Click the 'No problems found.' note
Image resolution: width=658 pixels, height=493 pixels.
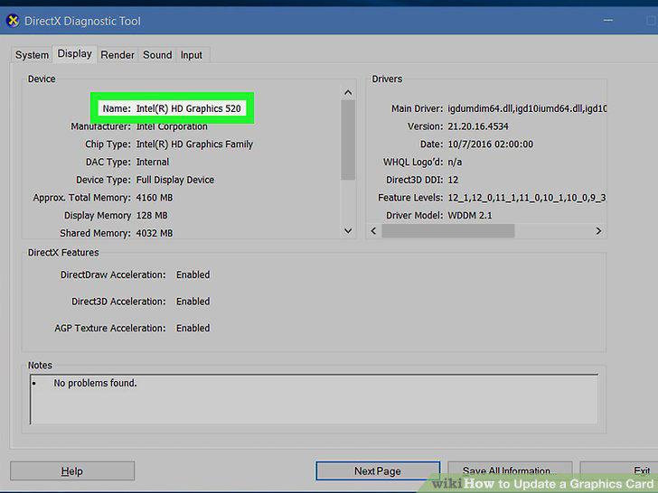pos(95,383)
